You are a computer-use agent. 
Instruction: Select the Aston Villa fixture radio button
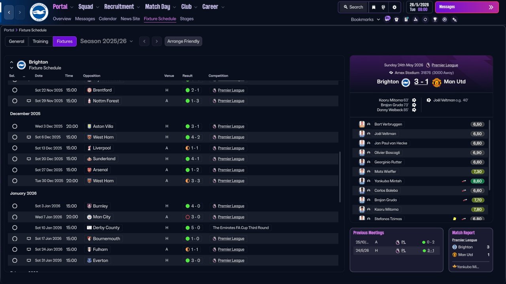coord(15,126)
